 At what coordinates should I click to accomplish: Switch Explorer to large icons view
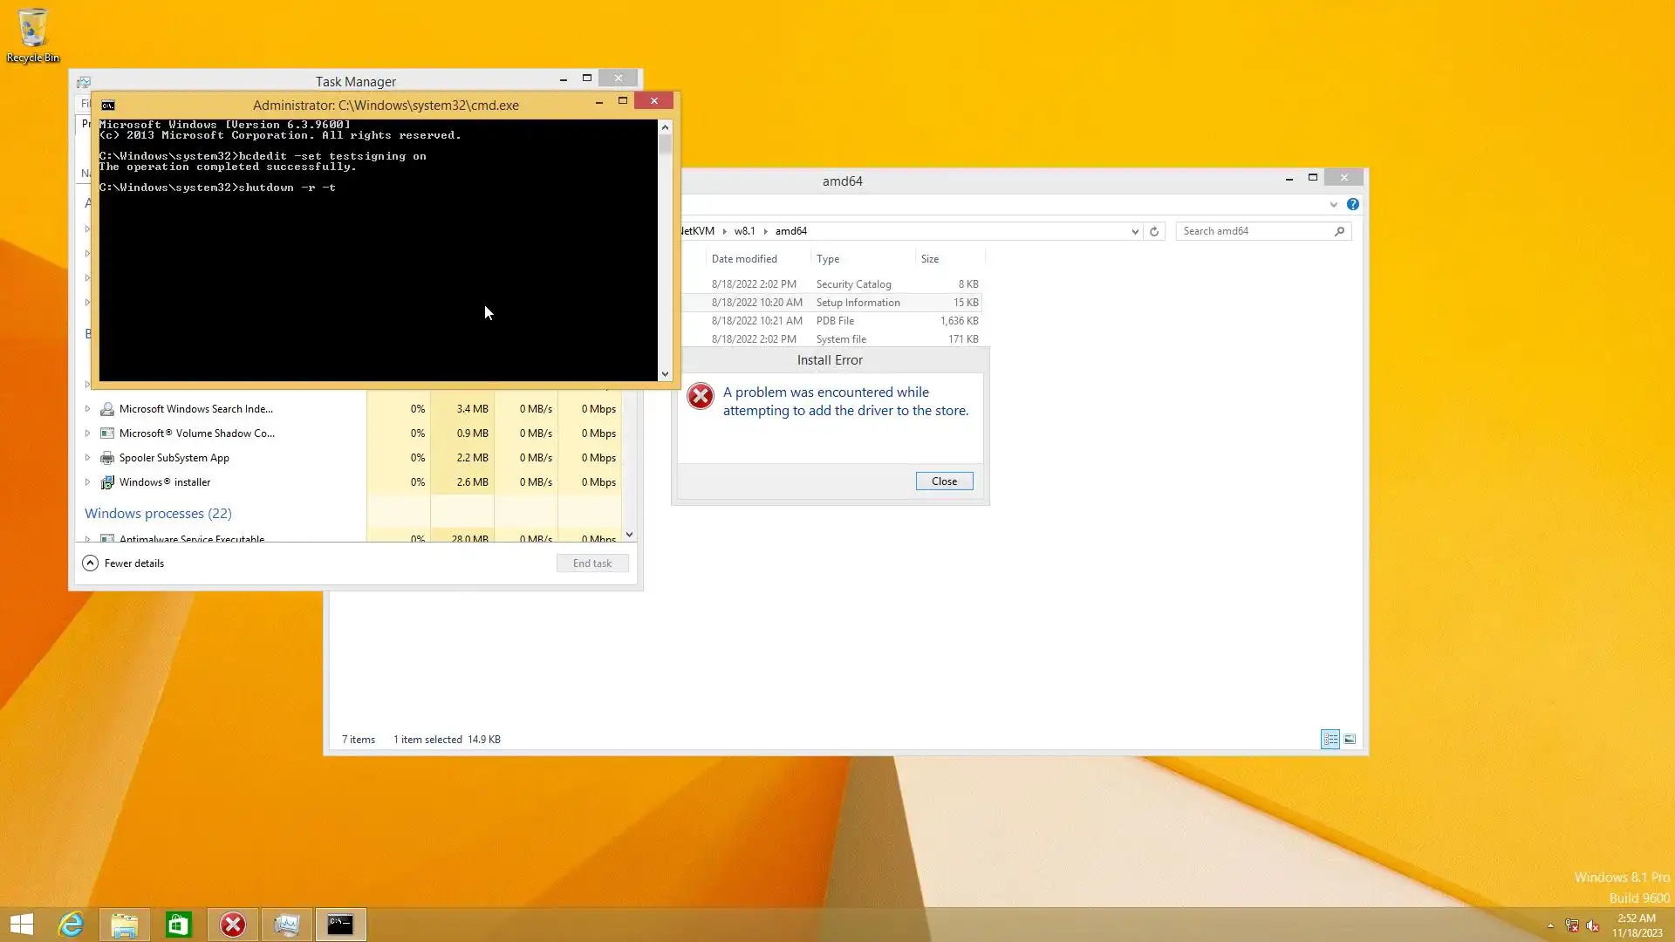click(x=1350, y=740)
